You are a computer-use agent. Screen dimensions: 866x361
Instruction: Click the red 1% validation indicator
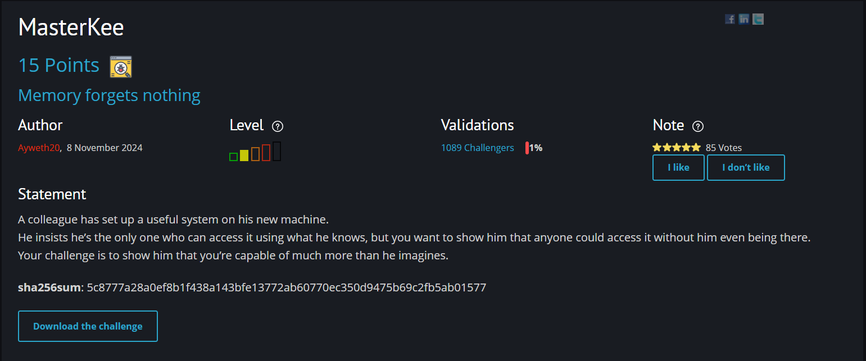(534, 148)
